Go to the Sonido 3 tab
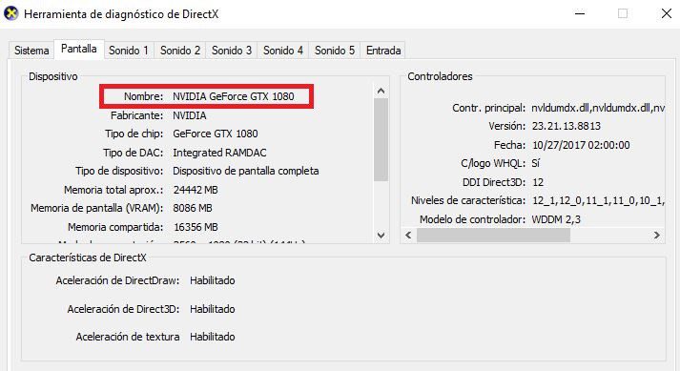Image resolution: width=680 pixels, height=371 pixels. point(232,51)
